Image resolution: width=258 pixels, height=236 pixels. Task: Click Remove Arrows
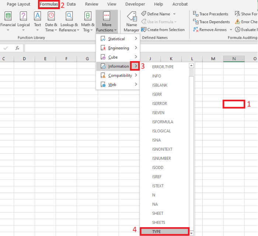210,30
